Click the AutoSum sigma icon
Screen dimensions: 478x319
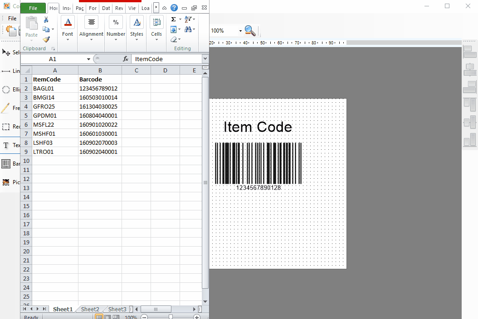173,19
